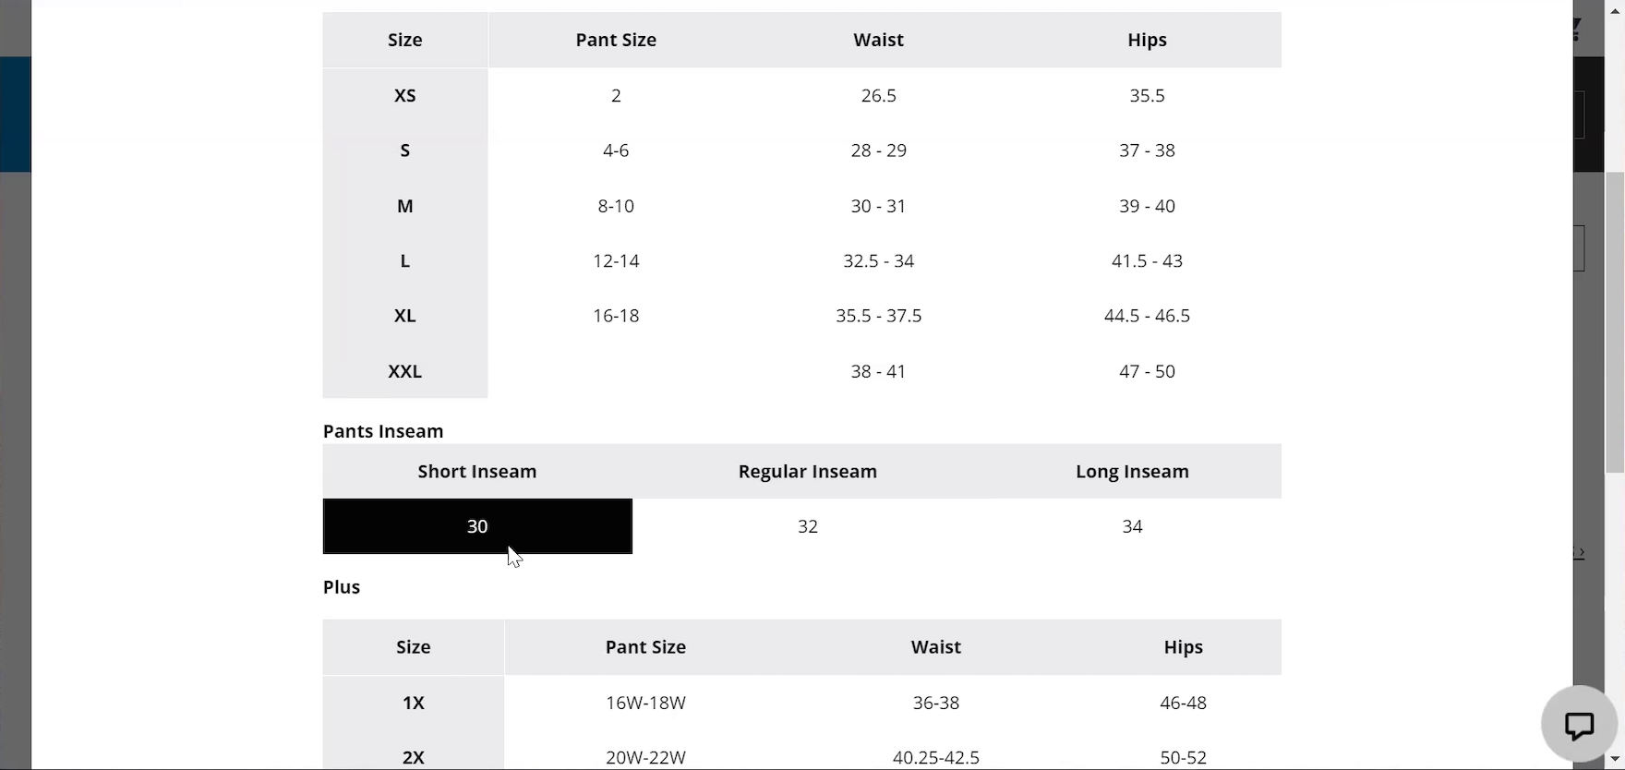1625x770 pixels.
Task: Select the highlighted 30 short inseam cell
Action: (477, 526)
